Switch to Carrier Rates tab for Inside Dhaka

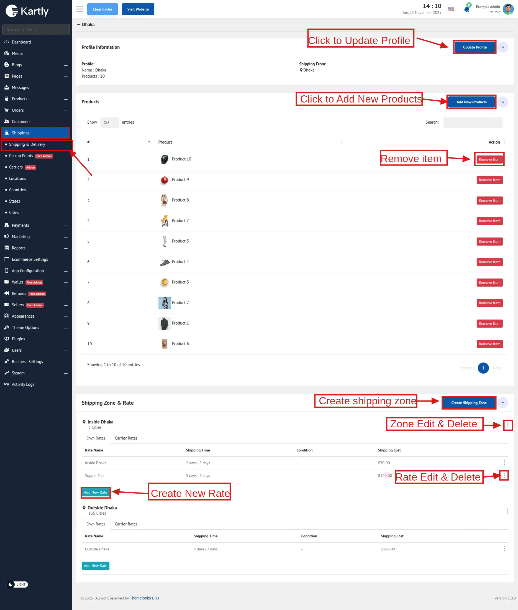coord(126,438)
